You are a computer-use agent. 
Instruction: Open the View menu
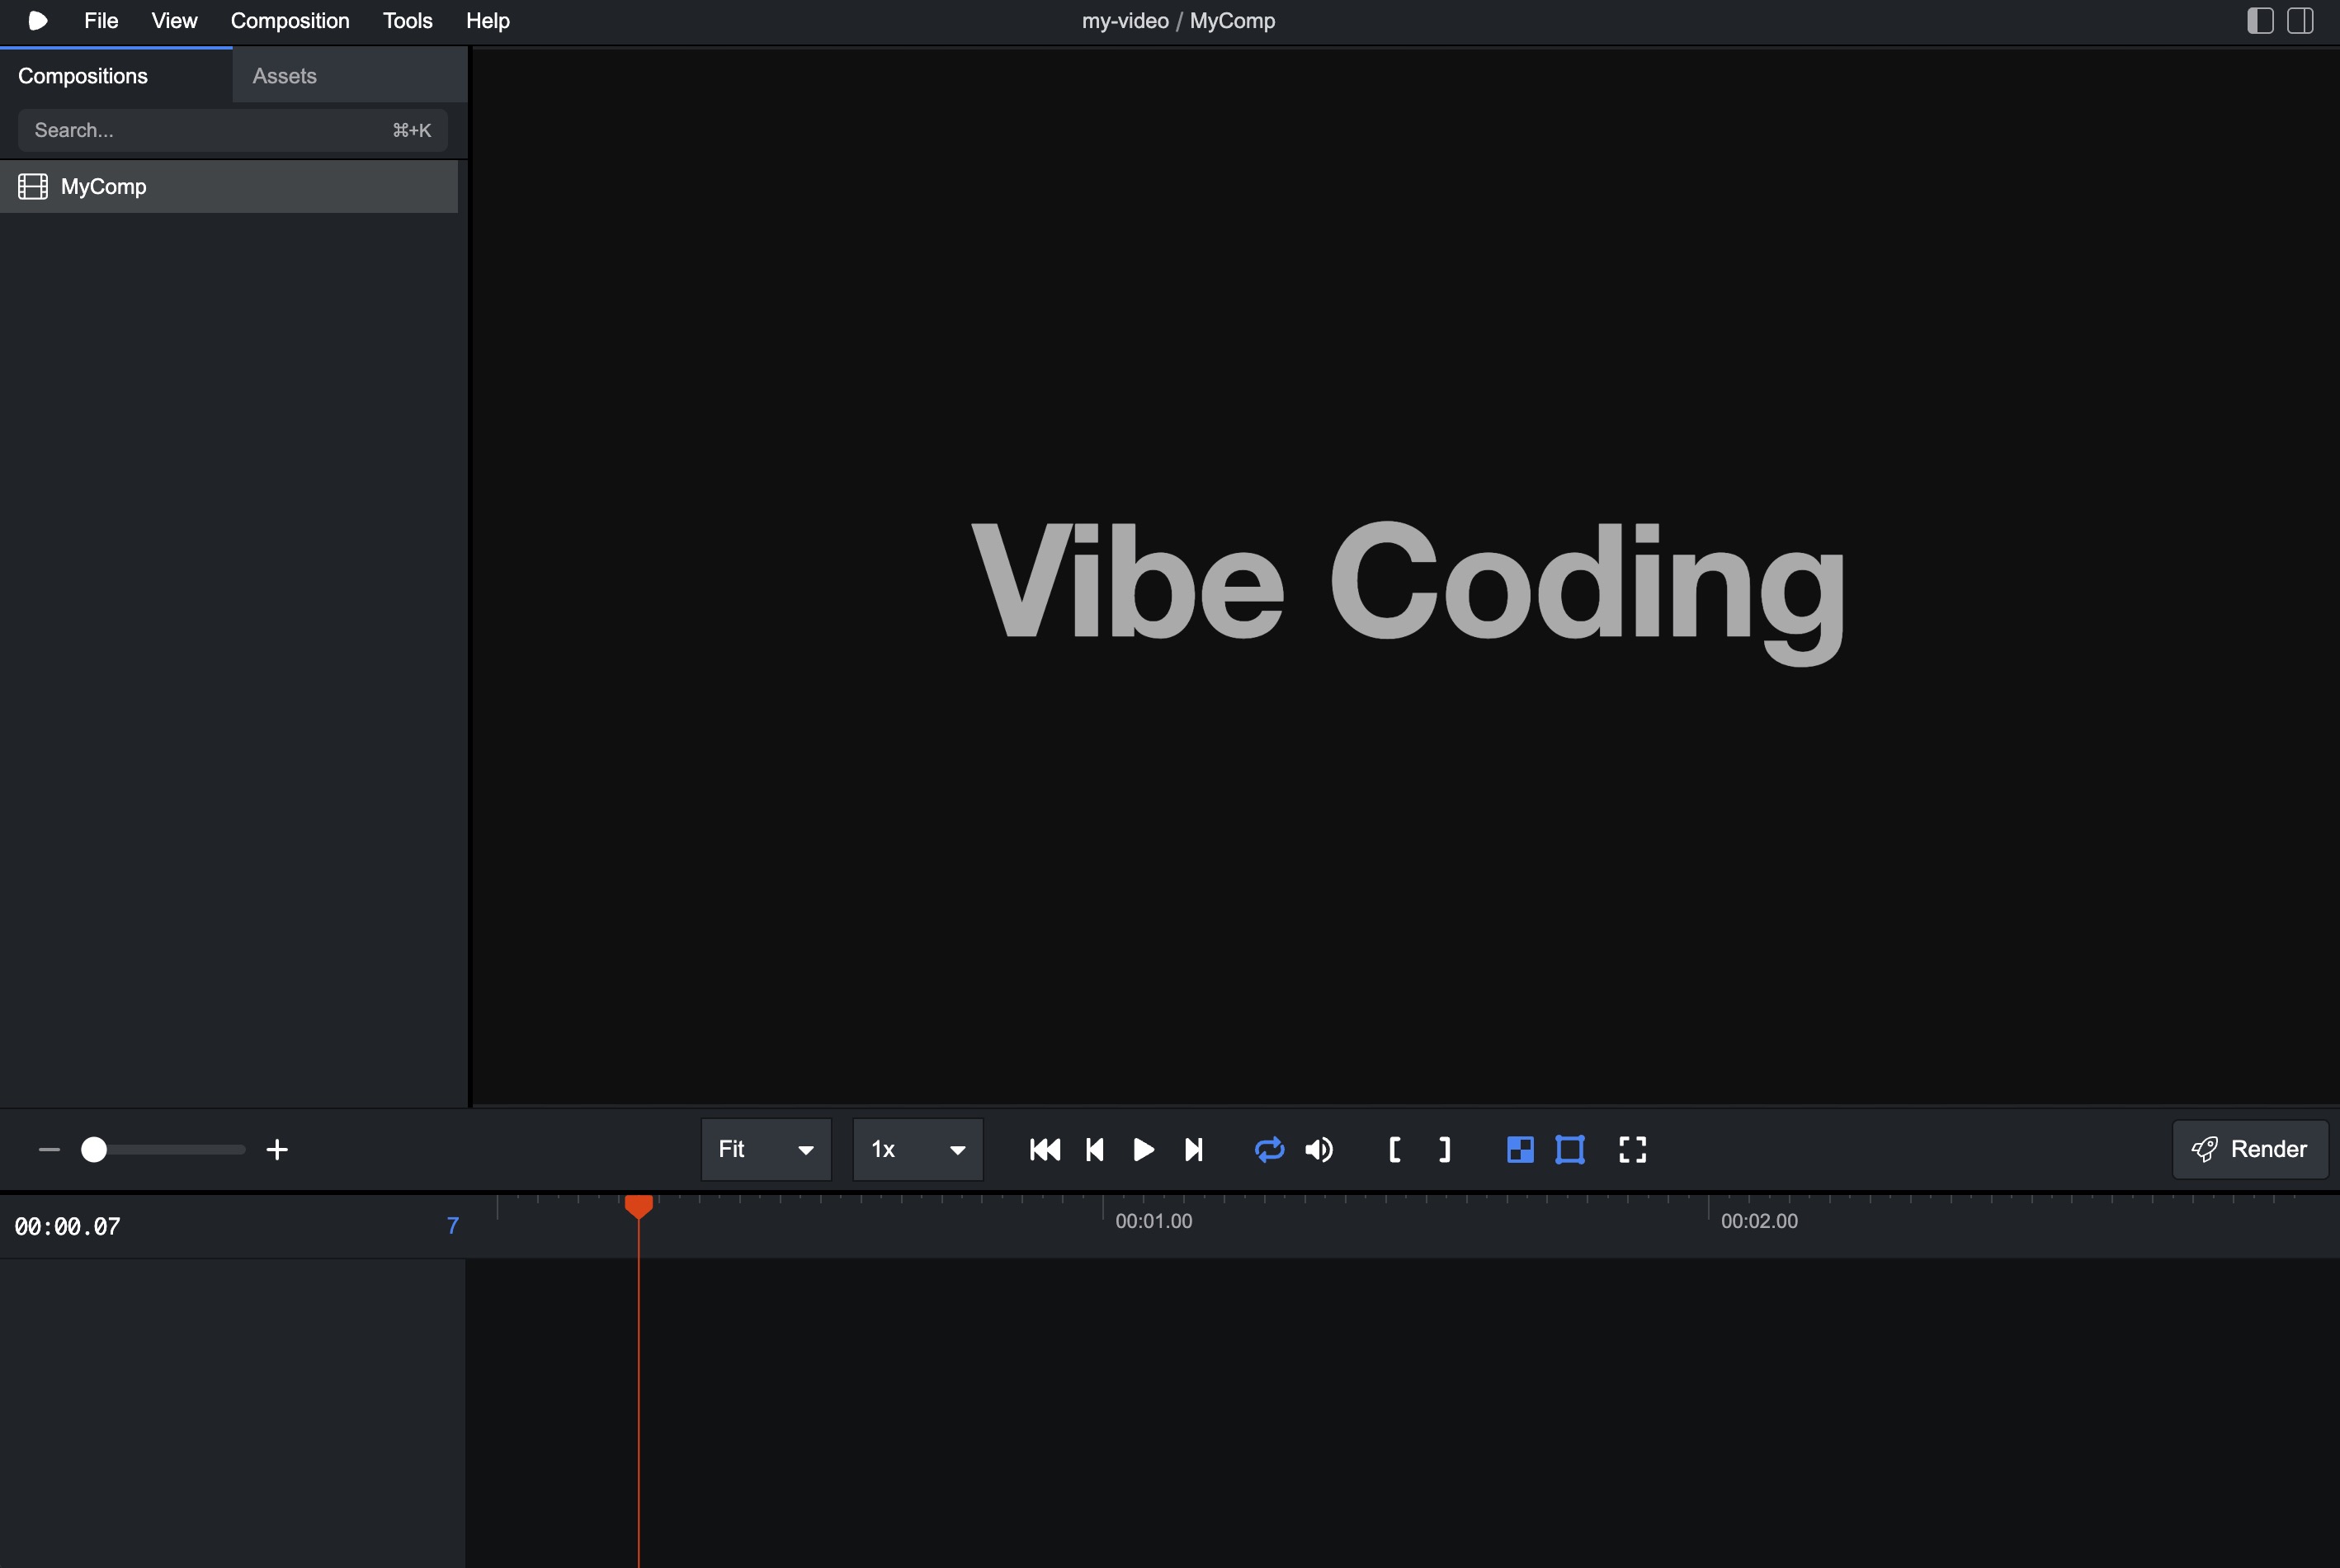point(174,20)
